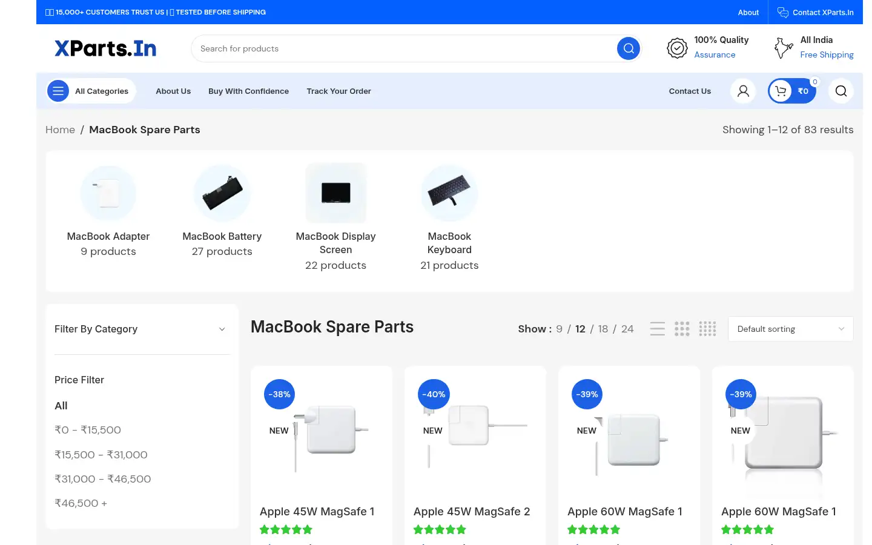Show 24 products per page
Screen dimensions: 872x545
[x=627, y=329]
